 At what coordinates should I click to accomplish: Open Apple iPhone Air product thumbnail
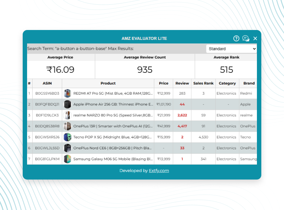click(x=67, y=104)
